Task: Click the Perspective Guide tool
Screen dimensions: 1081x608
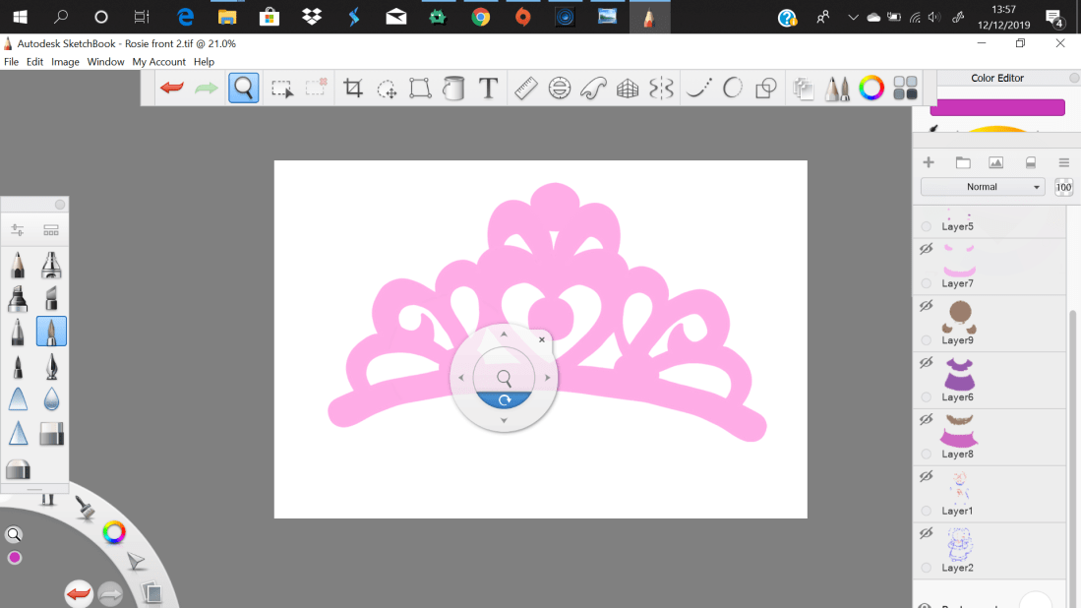Action: point(628,89)
